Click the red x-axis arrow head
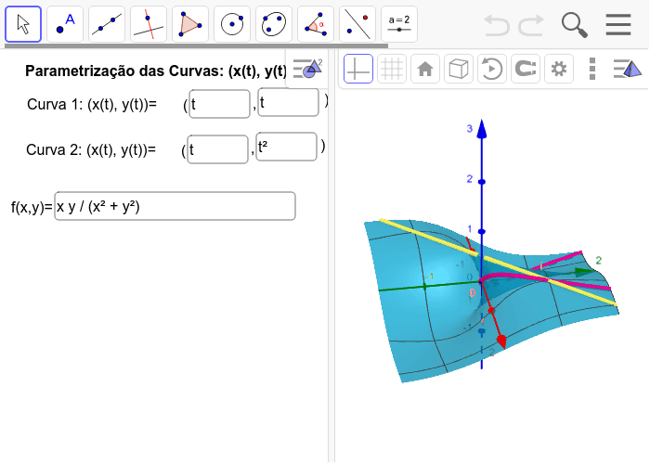Screen dimensions: 650x464 coord(501,342)
